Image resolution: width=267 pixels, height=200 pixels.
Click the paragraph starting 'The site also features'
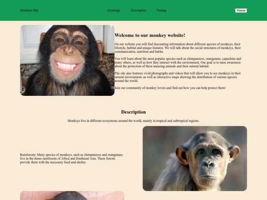178,77
